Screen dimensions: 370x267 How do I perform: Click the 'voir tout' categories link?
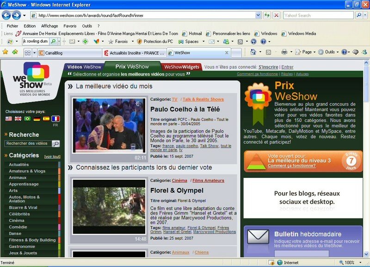coord(52,157)
